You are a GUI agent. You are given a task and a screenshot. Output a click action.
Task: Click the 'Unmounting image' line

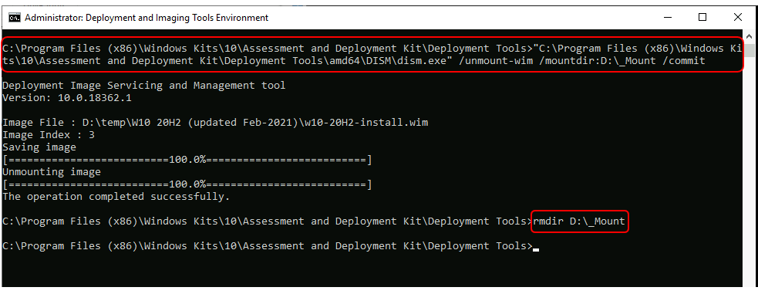[52, 171]
